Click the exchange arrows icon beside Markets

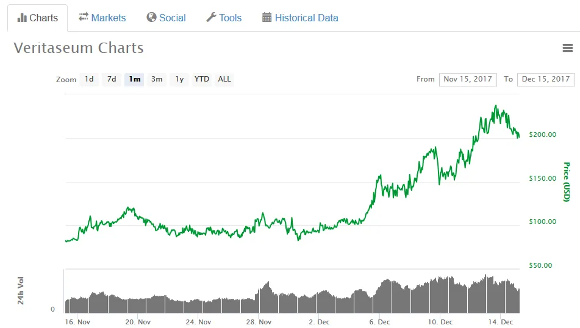click(83, 17)
